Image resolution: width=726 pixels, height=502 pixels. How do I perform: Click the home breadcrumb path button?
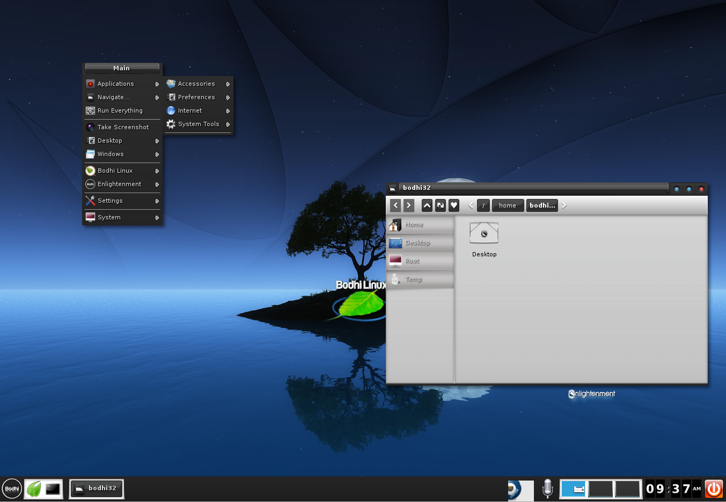(x=507, y=205)
